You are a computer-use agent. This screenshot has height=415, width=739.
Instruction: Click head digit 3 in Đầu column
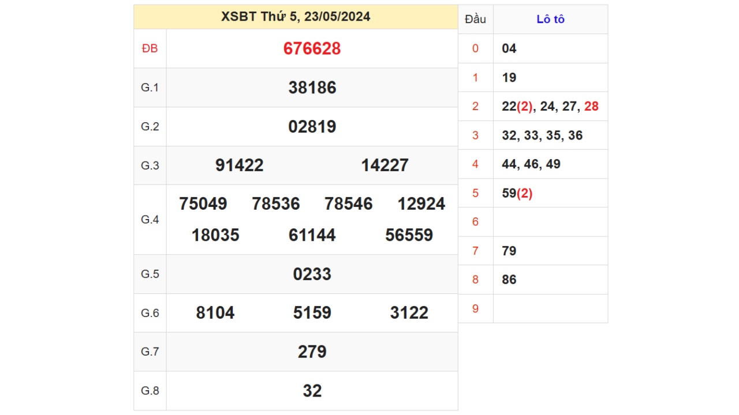pyautogui.click(x=475, y=135)
